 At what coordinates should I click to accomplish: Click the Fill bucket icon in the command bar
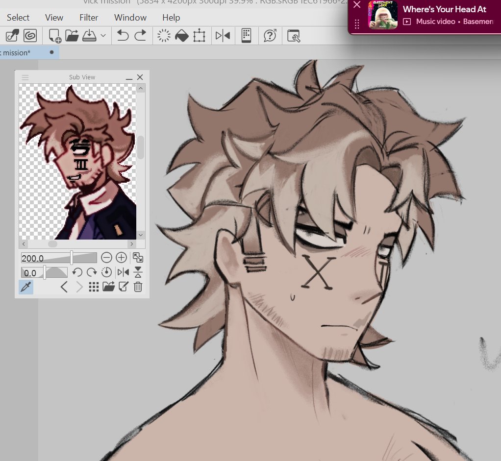coord(181,35)
